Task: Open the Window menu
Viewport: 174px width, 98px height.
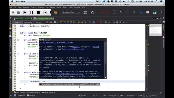Action: click(77, 7)
